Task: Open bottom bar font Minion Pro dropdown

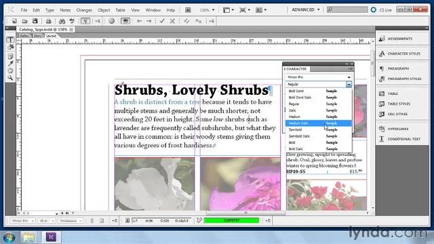Action: pyautogui.click(x=22, y=221)
